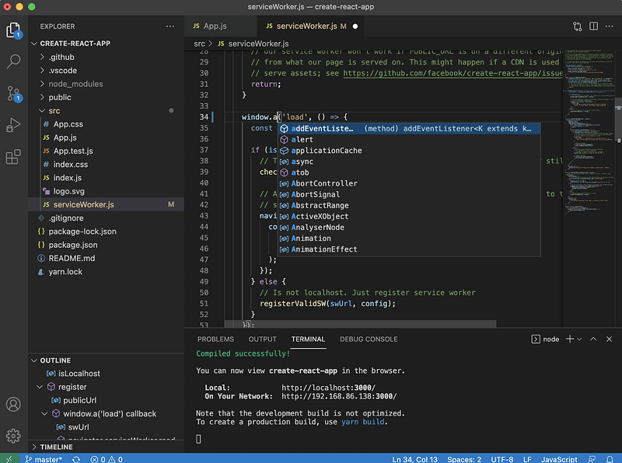Screen dimensions: 622x463
Task: Split the editor to the right
Action: pyautogui.click(x=594, y=26)
